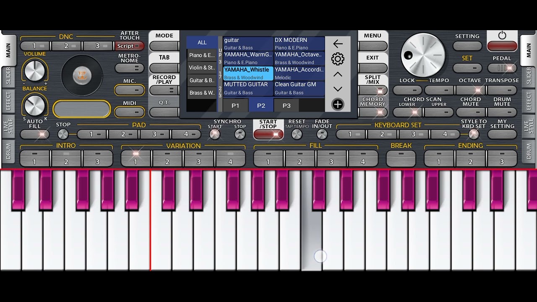This screenshot has height=302, width=537.
Task: Select the ALL category tab
Action: coord(202,42)
